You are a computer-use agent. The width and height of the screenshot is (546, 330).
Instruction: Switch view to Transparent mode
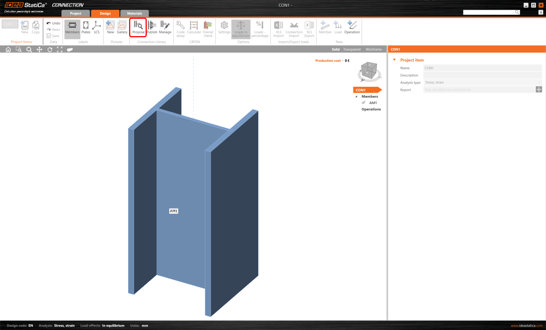coord(351,49)
